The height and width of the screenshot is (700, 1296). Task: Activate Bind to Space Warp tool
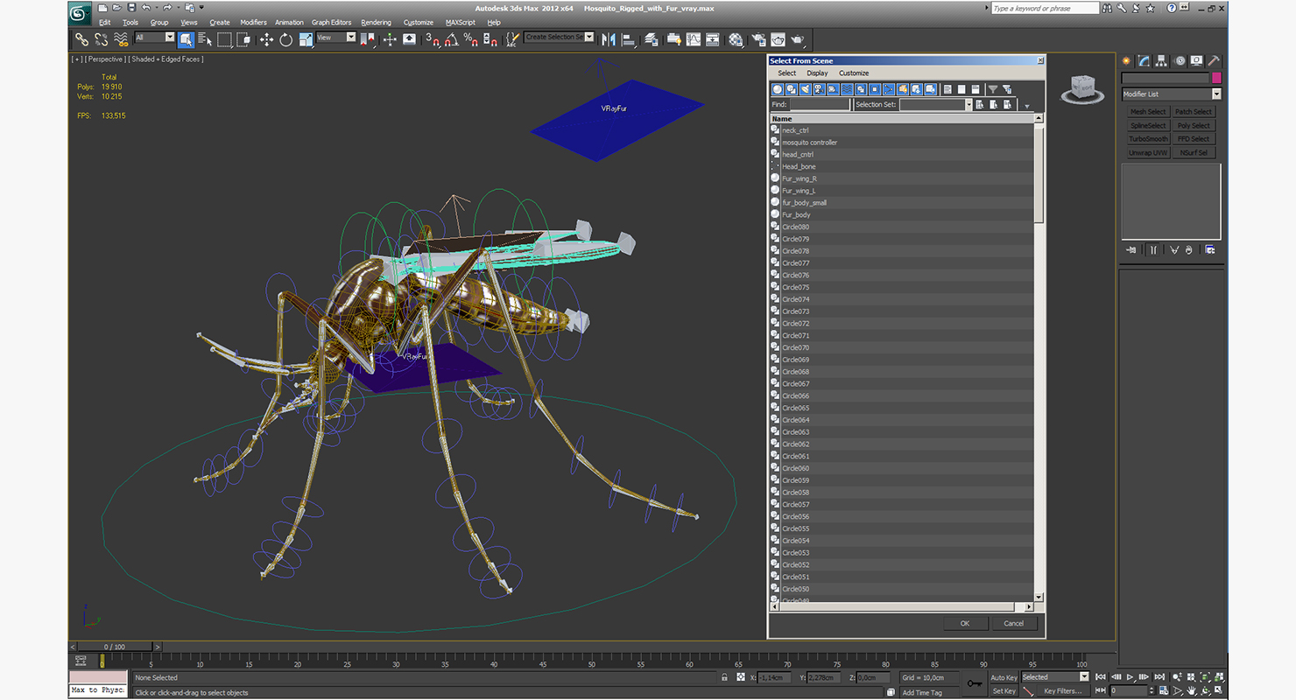[x=121, y=39]
